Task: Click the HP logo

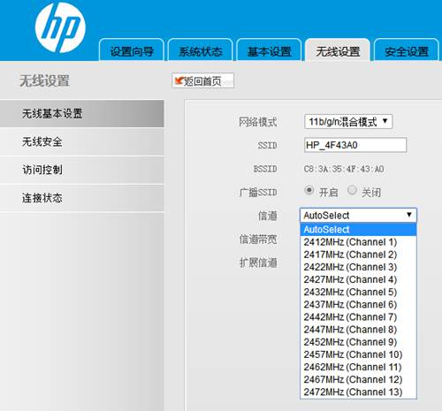Action: (x=60, y=27)
